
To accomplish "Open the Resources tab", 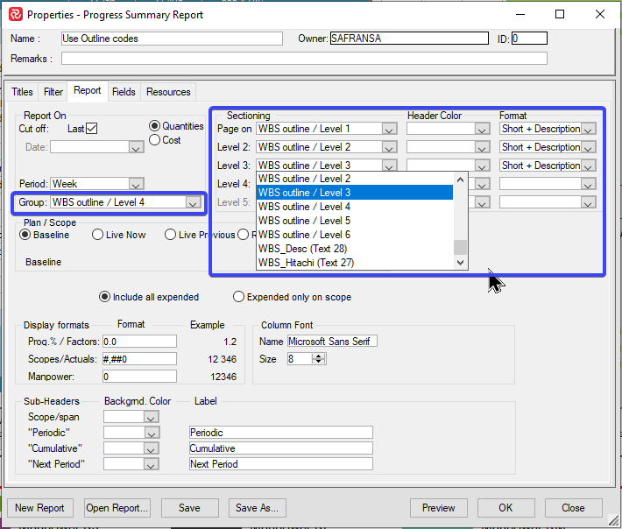I will coord(168,92).
